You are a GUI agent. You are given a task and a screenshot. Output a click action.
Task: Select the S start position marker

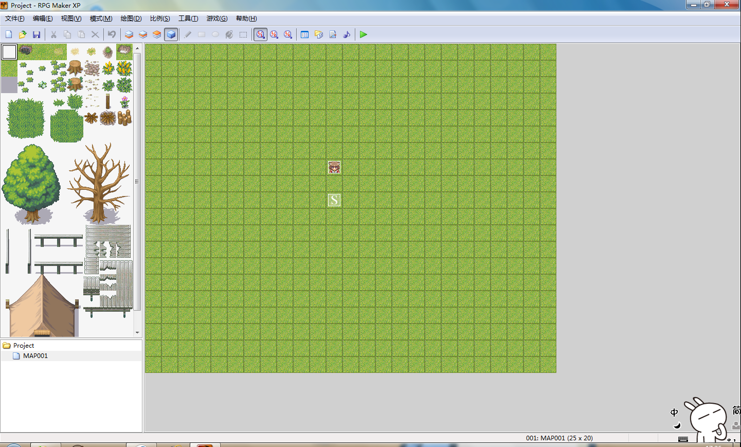coord(334,200)
